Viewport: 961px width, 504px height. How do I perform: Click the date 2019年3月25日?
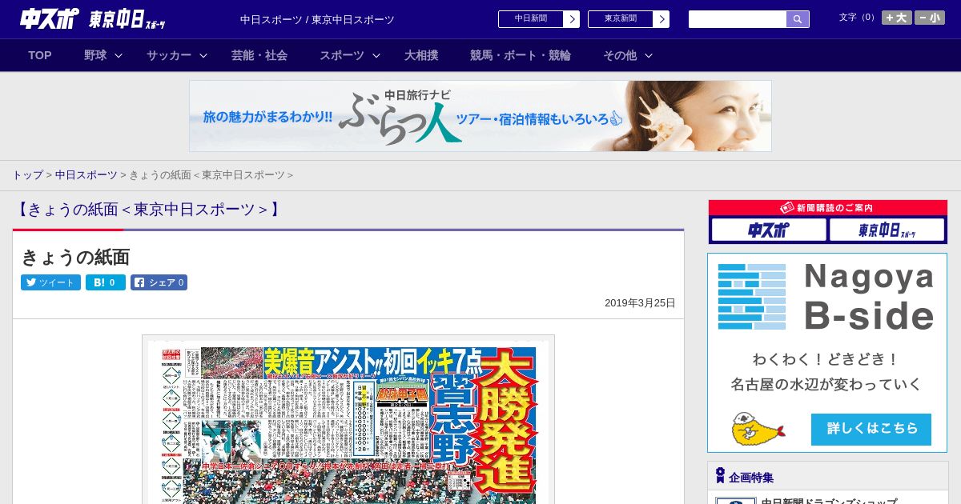coord(640,303)
